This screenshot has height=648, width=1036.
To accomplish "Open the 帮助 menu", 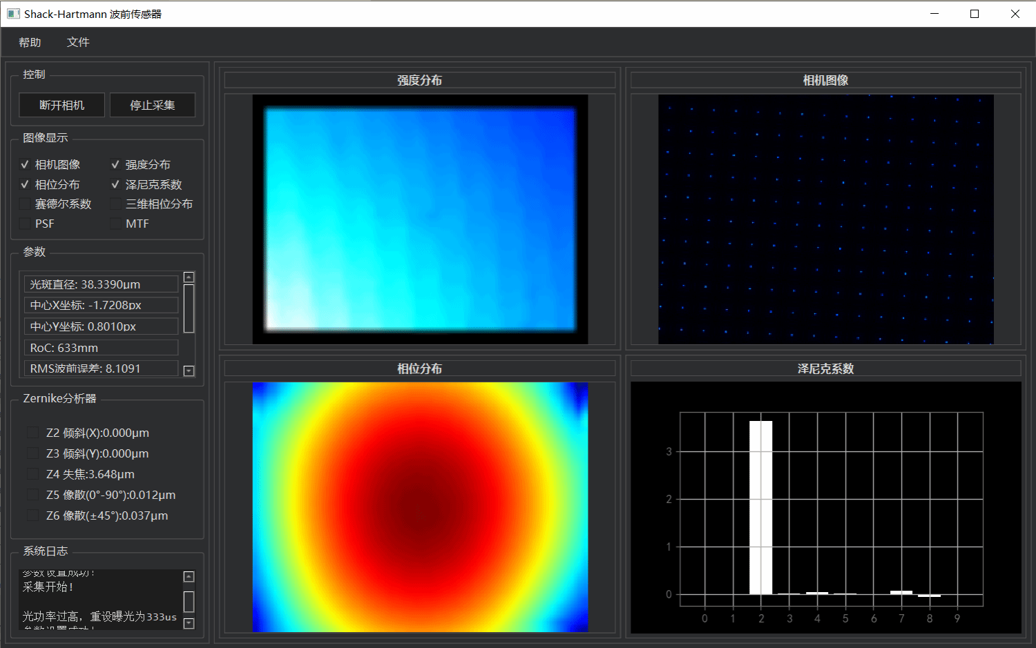I will pos(30,43).
